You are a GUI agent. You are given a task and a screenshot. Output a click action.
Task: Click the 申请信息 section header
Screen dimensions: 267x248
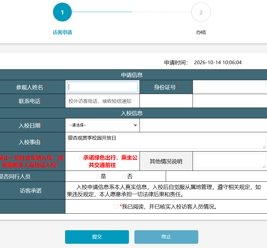[x=132, y=75]
